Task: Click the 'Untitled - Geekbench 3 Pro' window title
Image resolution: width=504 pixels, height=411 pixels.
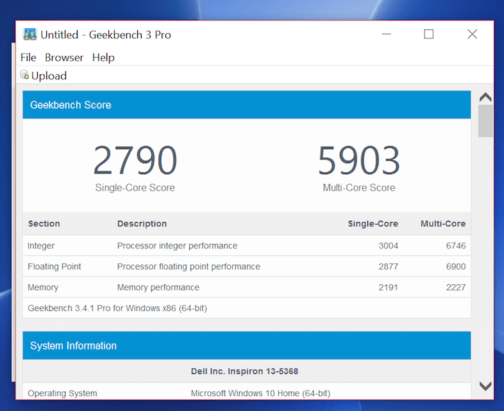Action: pyautogui.click(x=106, y=35)
